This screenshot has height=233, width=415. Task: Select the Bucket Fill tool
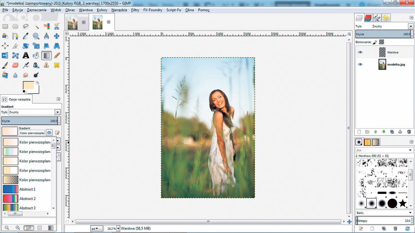point(36,56)
